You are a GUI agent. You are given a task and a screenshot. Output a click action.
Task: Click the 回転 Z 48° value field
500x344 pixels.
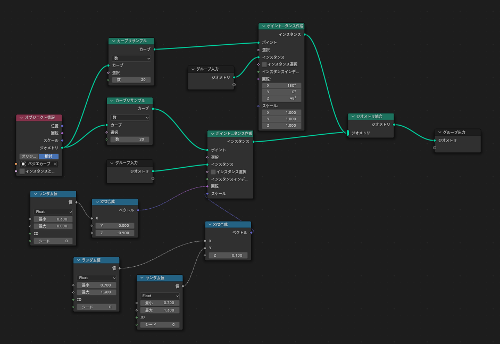coord(281,99)
